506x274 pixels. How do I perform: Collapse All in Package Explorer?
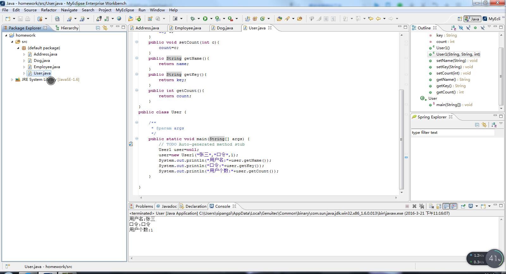(98, 28)
